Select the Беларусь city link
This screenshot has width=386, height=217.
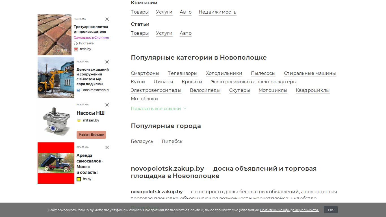[x=142, y=142]
